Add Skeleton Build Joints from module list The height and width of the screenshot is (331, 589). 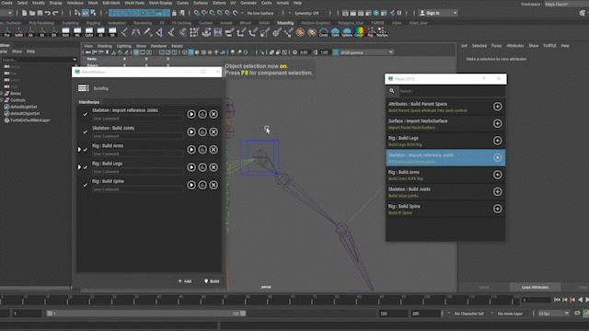pos(497,191)
